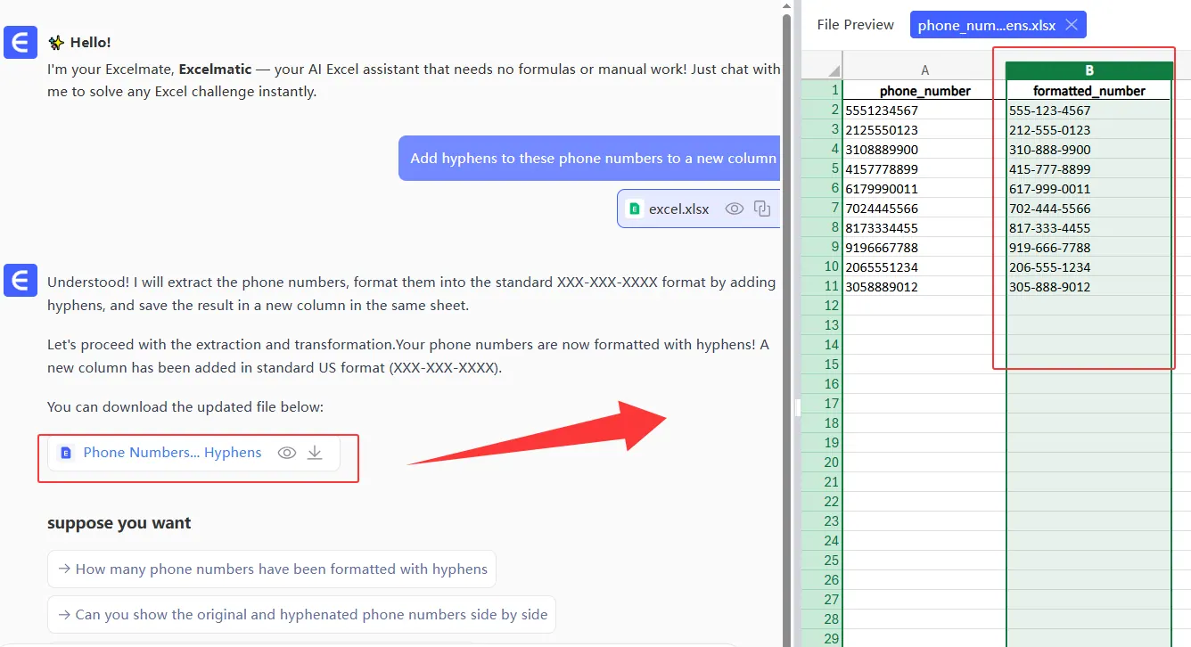Open the Phone Numbers... Hyphens file link
Image resolution: width=1191 pixels, height=647 pixels.
(x=172, y=453)
